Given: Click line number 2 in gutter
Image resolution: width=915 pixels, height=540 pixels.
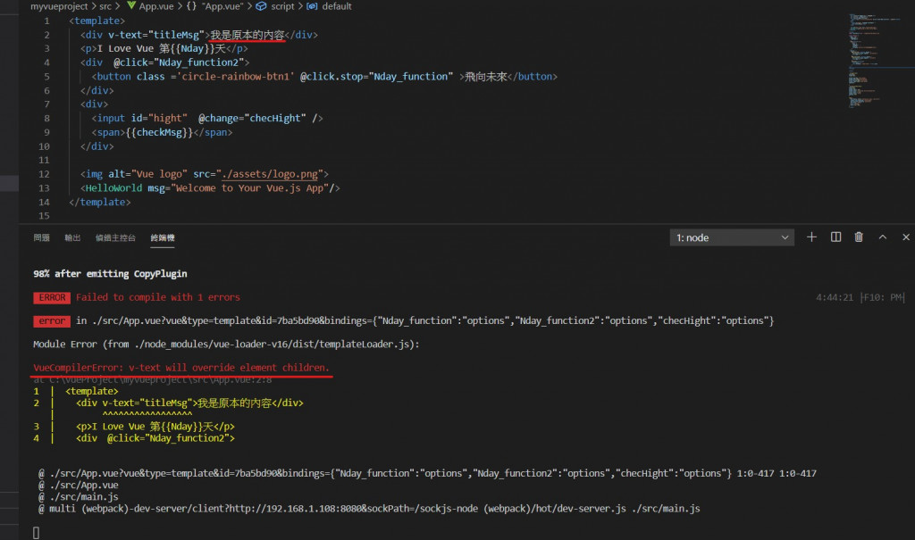Looking at the screenshot, I should pyautogui.click(x=46, y=35).
